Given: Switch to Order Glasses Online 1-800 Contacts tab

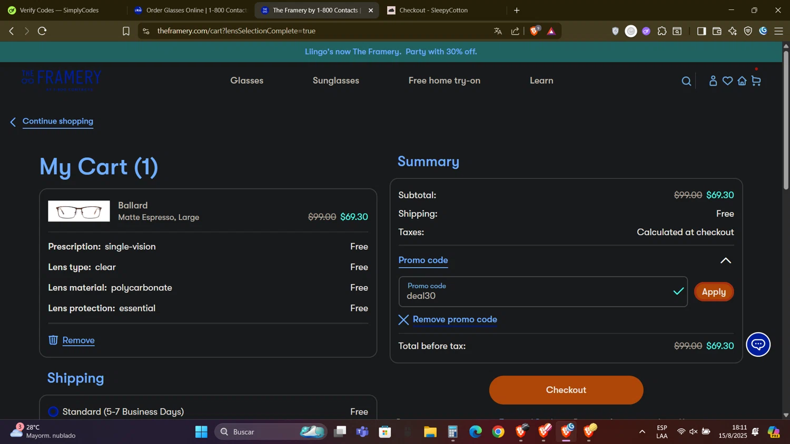Looking at the screenshot, I should [x=191, y=10].
